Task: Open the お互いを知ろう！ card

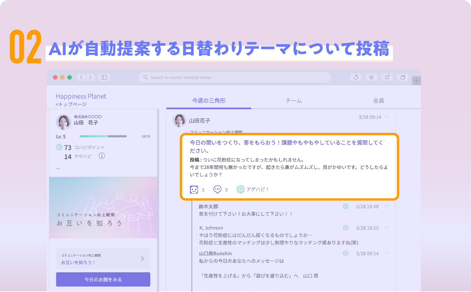Action: pos(103,258)
